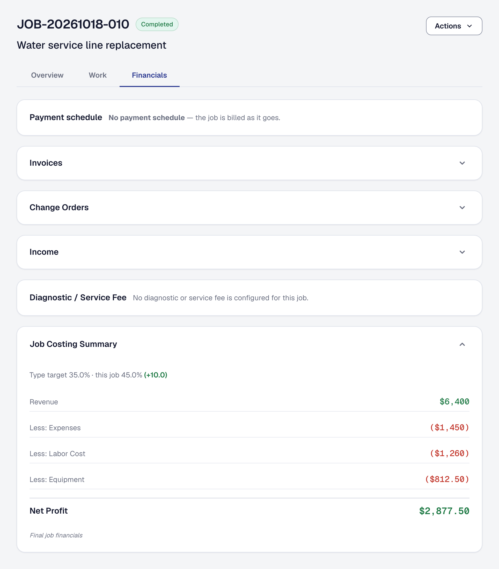Click the Change Orders heading
Screen dimensions: 499x569
tap(59, 208)
